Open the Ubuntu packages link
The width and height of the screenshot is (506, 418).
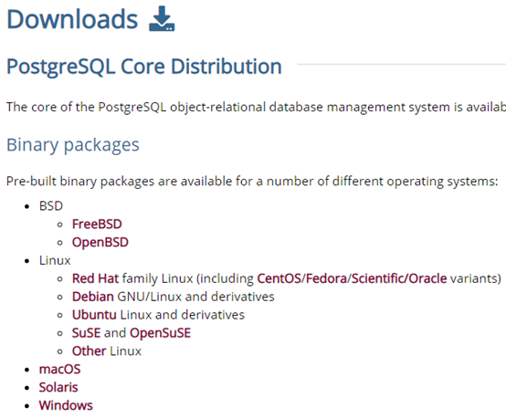click(x=94, y=315)
